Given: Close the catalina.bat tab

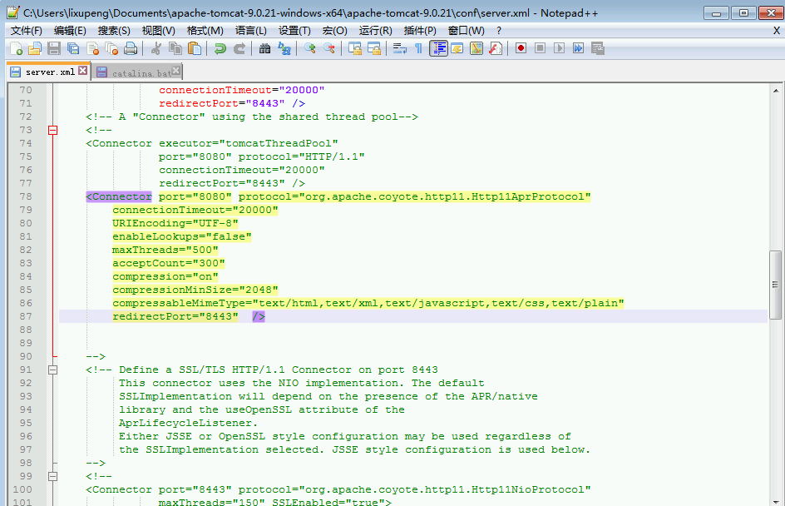Looking at the screenshot, I should [x=175, y=70].
